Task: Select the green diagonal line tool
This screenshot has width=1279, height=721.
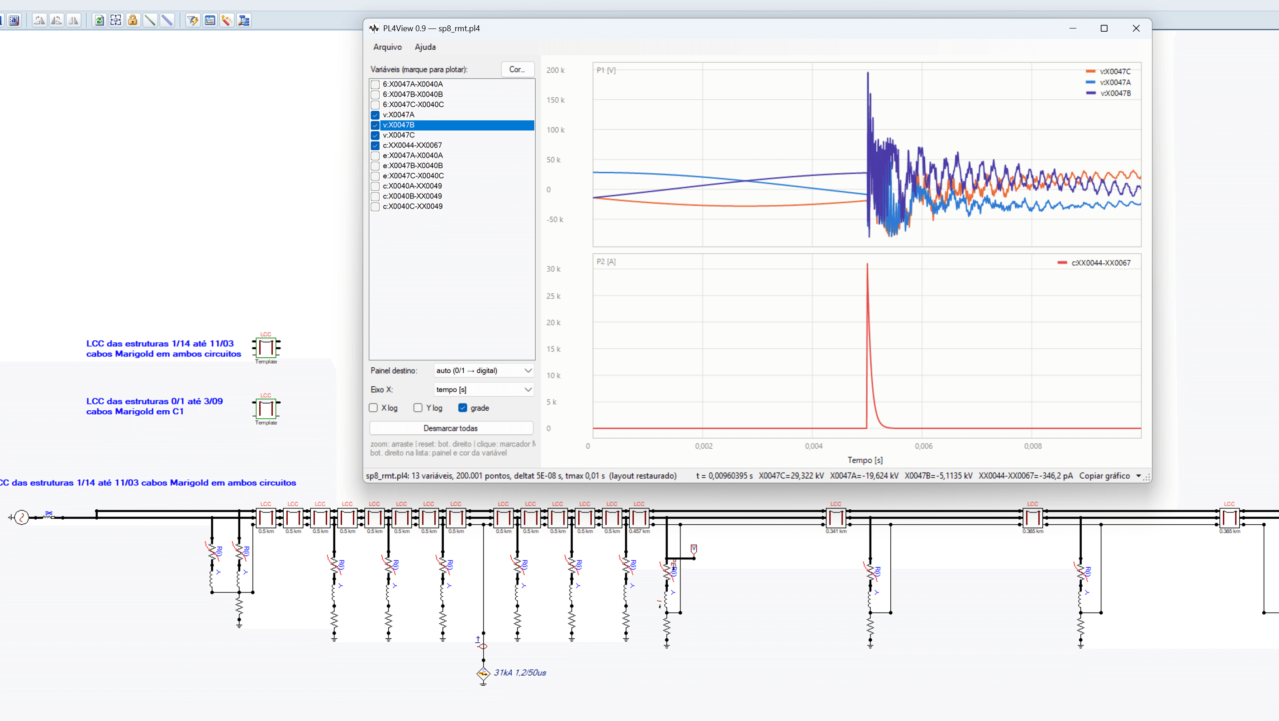Action: point(149,20)
